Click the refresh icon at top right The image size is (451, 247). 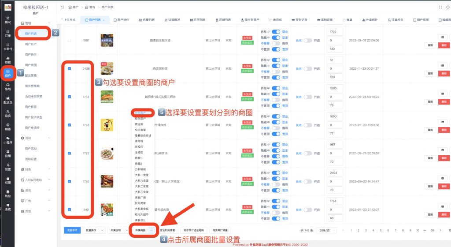coord(448,7)
